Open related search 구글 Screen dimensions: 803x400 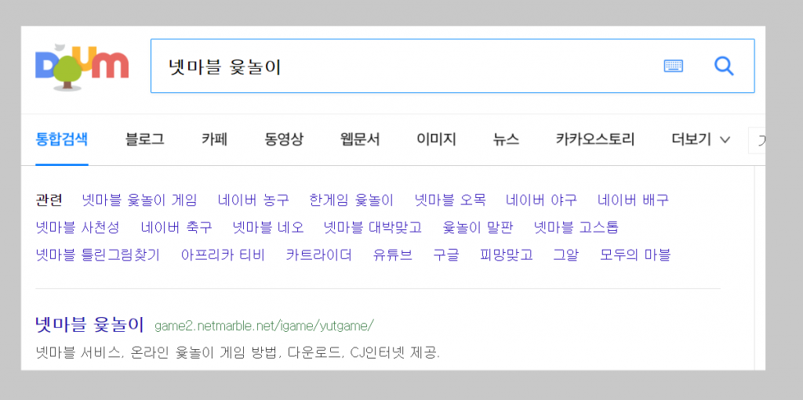pos(446,254)
